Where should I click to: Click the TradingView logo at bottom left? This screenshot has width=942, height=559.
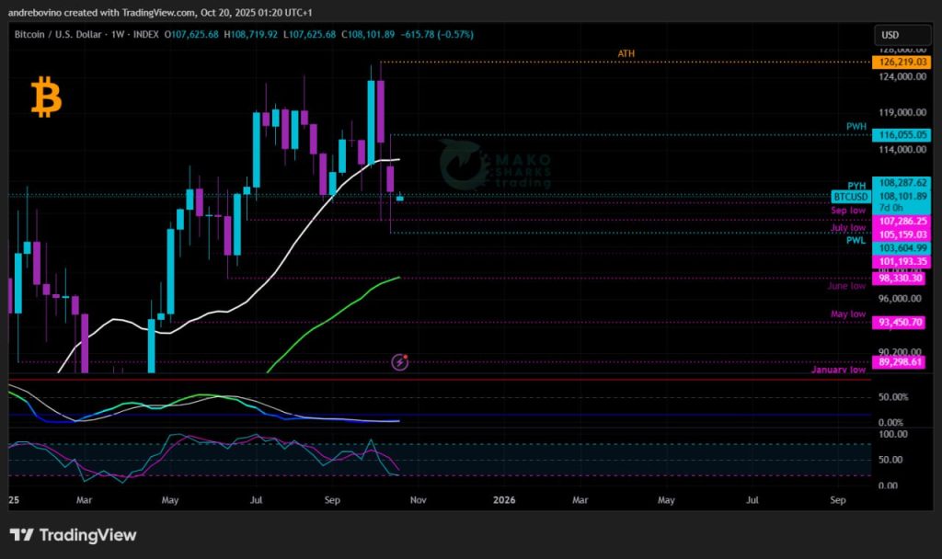tap(73, 535)
